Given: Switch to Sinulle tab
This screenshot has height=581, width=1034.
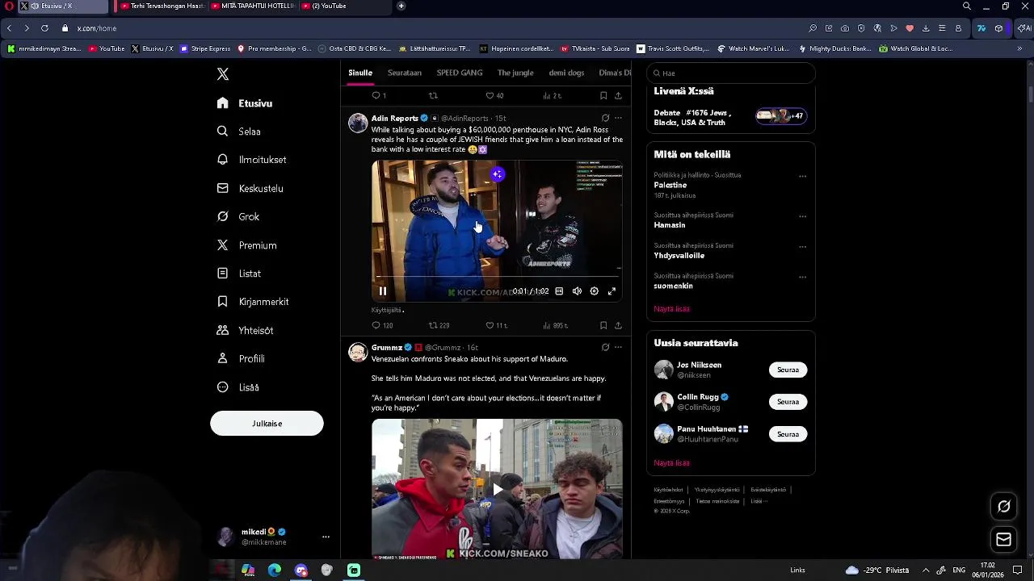Looking at the screenshot, I should (x=360, y=73).
